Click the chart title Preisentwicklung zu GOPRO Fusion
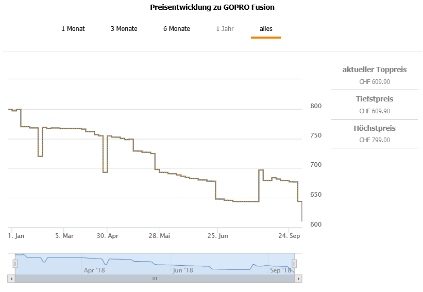The width and height of the screenshot is (423, 292). click(x=212, y=7)
